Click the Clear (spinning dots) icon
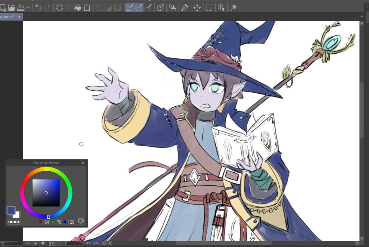Viewport: 369px width, 247px height. [x=59, y=8]
